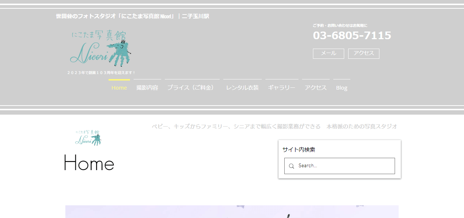Open the 撮影内容 navigation menu item
464x218 pixels.
[147, 88]
